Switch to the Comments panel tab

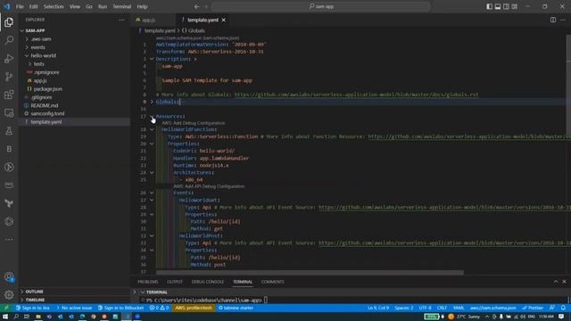(272, 282)
